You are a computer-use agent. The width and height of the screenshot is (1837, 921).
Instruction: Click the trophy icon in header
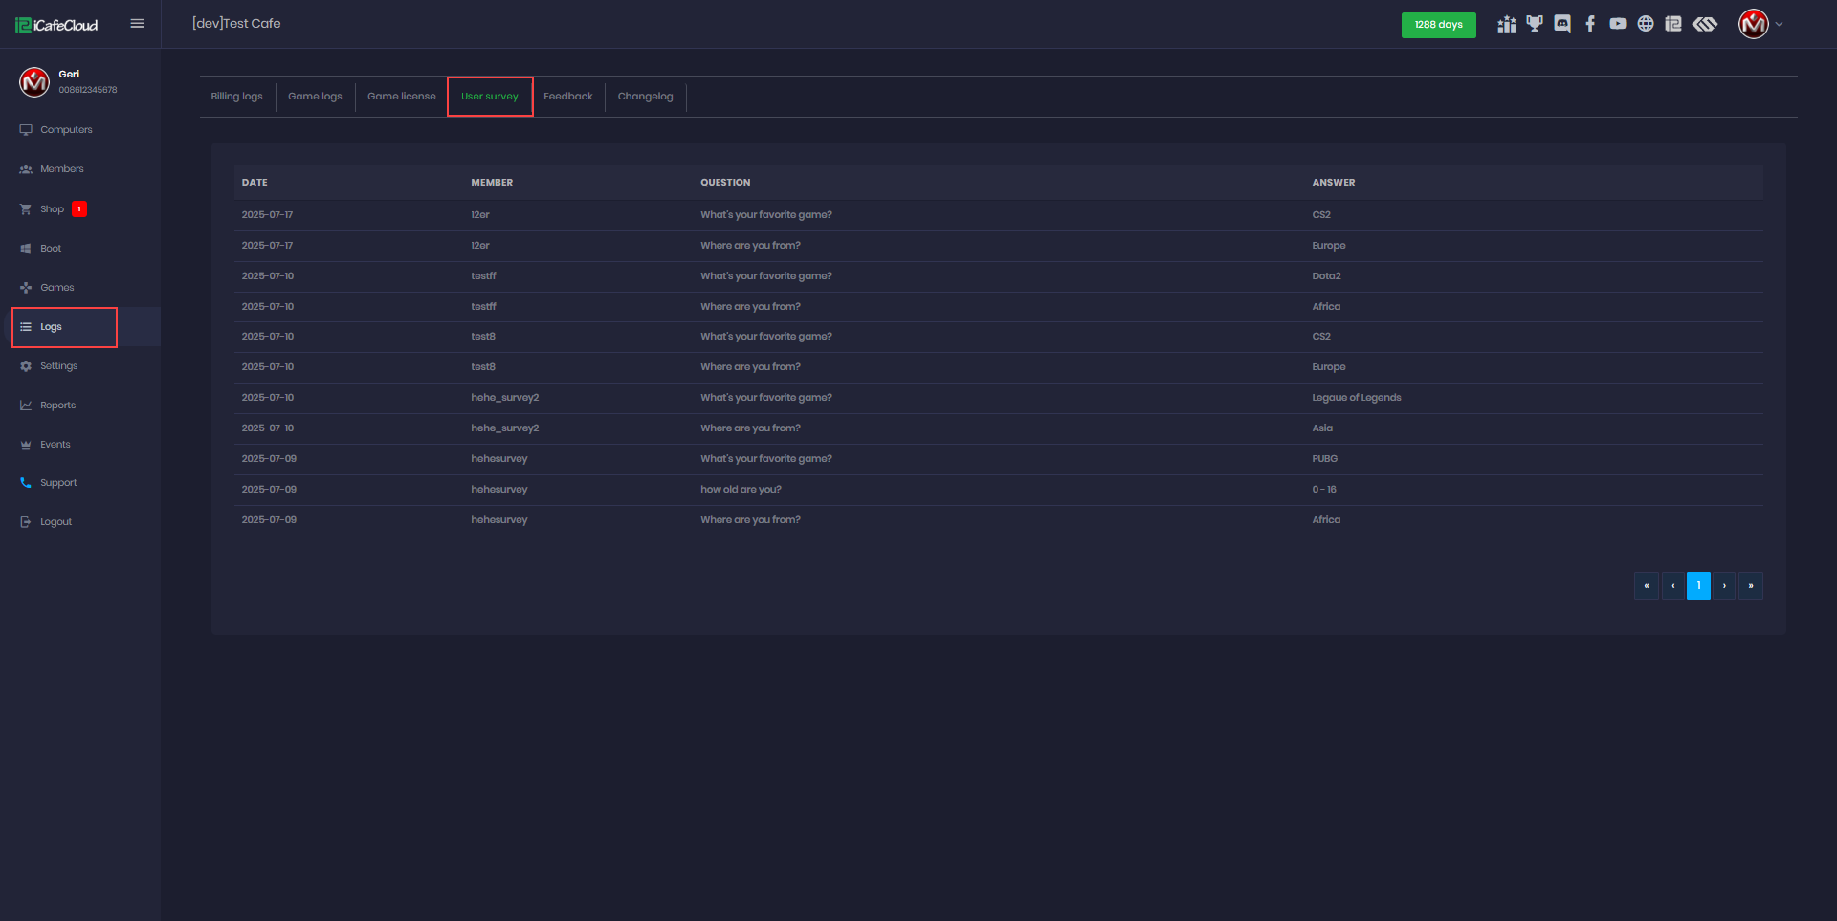click(x=1535, y=24)
